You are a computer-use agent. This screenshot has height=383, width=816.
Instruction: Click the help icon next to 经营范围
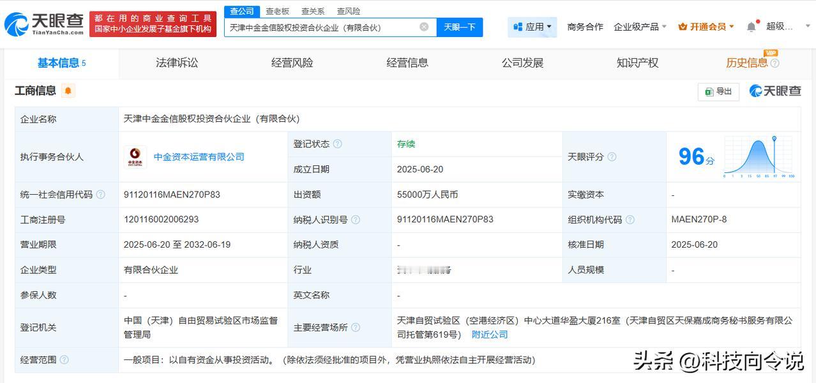tap(64, 360)
